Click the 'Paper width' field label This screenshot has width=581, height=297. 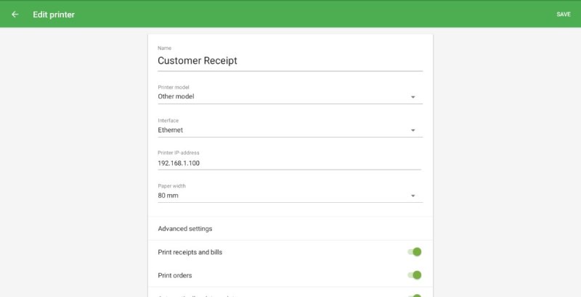coord(171,186)
